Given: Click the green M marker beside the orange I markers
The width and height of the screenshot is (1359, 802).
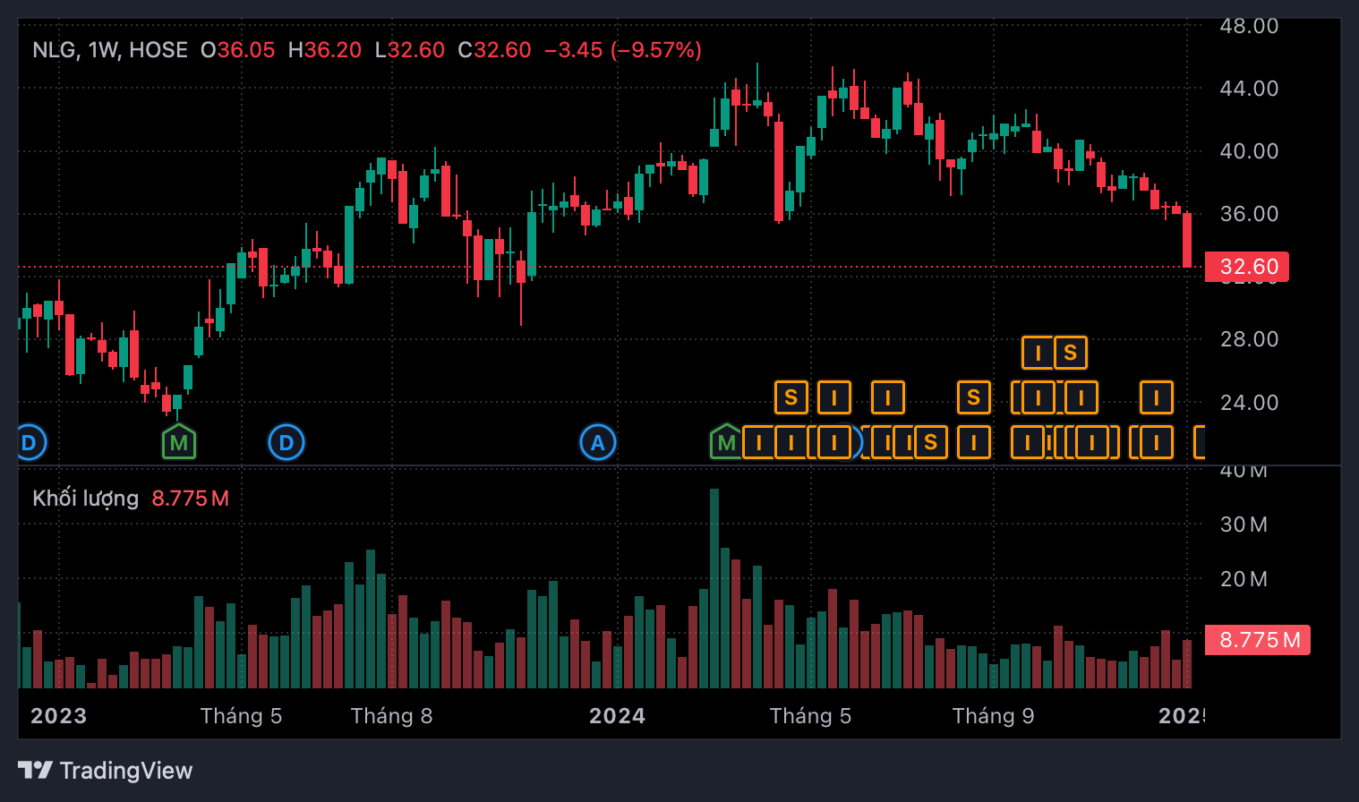Looking at the screenshot, I should point(726,441).
